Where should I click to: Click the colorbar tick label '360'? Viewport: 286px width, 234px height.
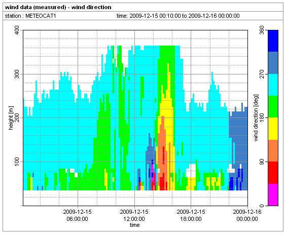(x=262, y=30)
